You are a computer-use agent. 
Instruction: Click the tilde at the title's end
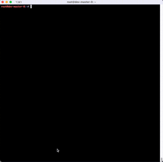click(x=95, y=2)
